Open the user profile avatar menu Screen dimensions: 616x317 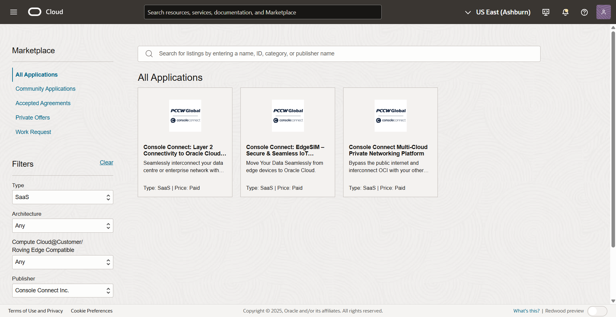pos(603,12)
